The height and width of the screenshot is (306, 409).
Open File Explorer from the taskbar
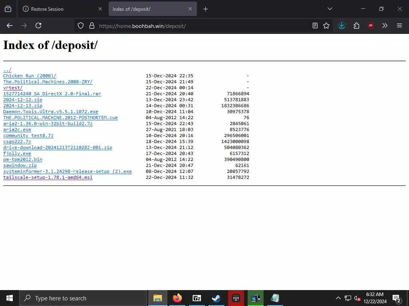click(x=157, y=298)
